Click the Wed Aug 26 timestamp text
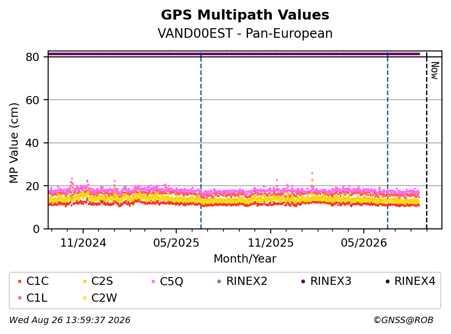 (x=70, y=320)
